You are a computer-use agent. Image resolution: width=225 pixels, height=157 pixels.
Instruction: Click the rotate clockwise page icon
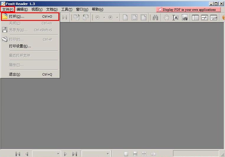tap(77, 17)
